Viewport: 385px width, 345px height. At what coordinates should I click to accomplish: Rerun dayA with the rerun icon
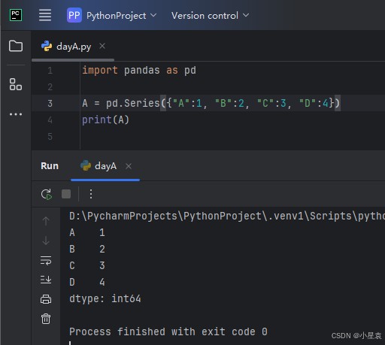(47, 194)
